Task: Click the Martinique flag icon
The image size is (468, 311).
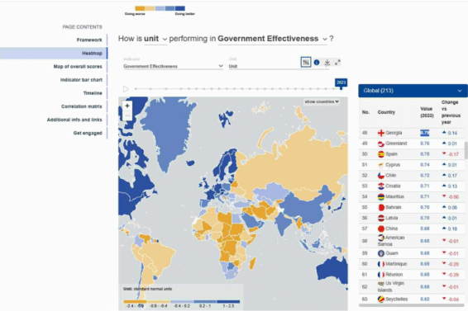Action: click(381, 264)
